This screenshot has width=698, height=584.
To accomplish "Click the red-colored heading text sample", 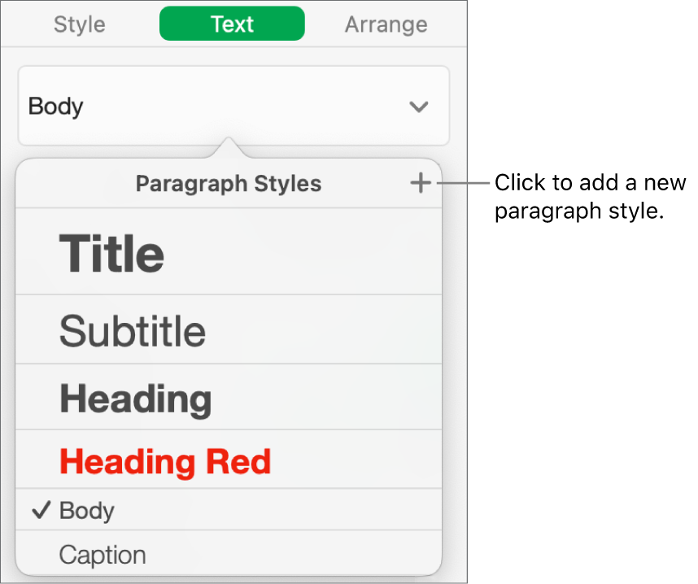I will [165, 461].
